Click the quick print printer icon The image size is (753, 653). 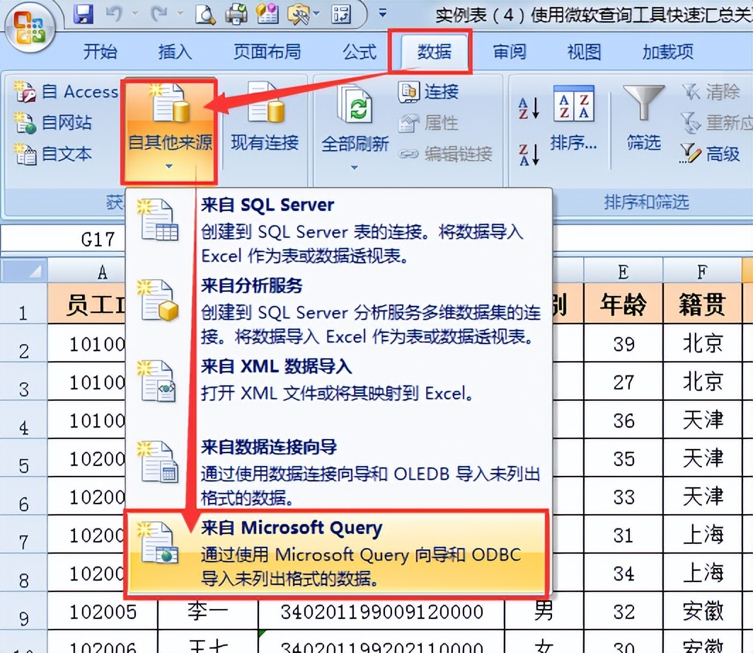236,13
